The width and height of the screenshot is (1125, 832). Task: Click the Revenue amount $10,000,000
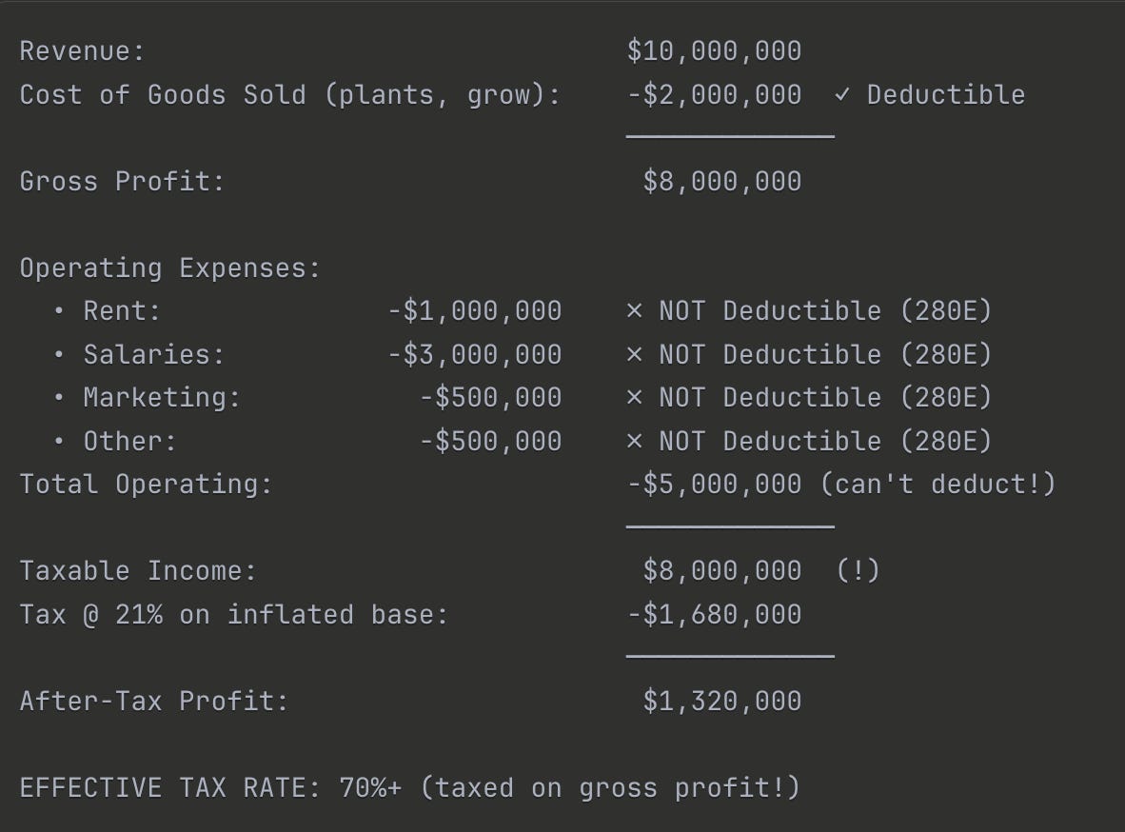[714, 51]
